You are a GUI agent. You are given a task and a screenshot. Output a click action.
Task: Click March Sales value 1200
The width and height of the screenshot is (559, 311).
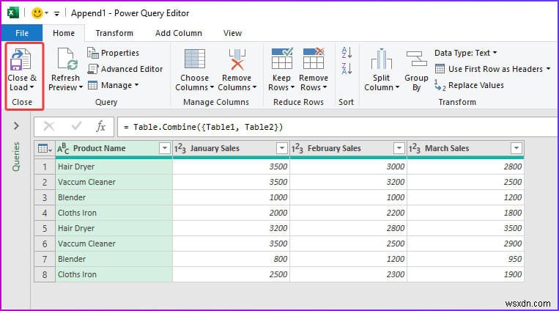466,197
